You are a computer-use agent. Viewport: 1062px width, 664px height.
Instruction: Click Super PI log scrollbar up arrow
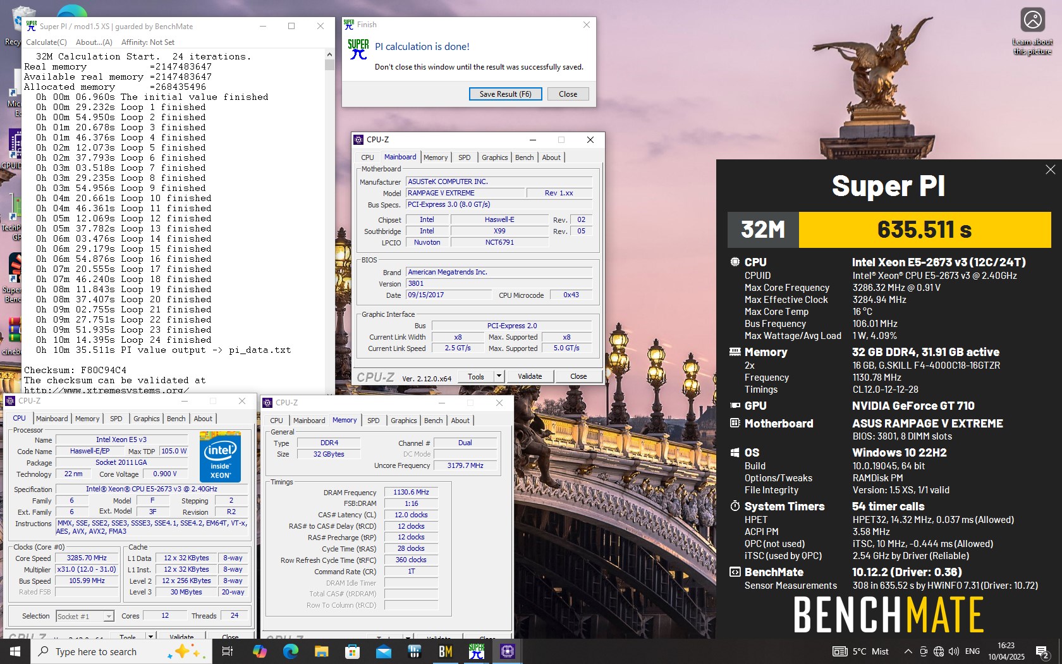329,54
